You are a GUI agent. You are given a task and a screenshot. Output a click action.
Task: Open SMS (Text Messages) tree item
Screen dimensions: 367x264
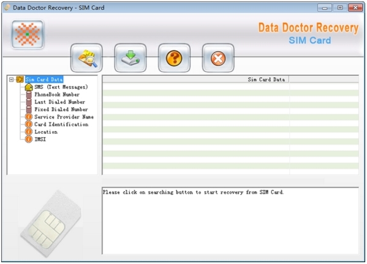(x=61, y=87)
